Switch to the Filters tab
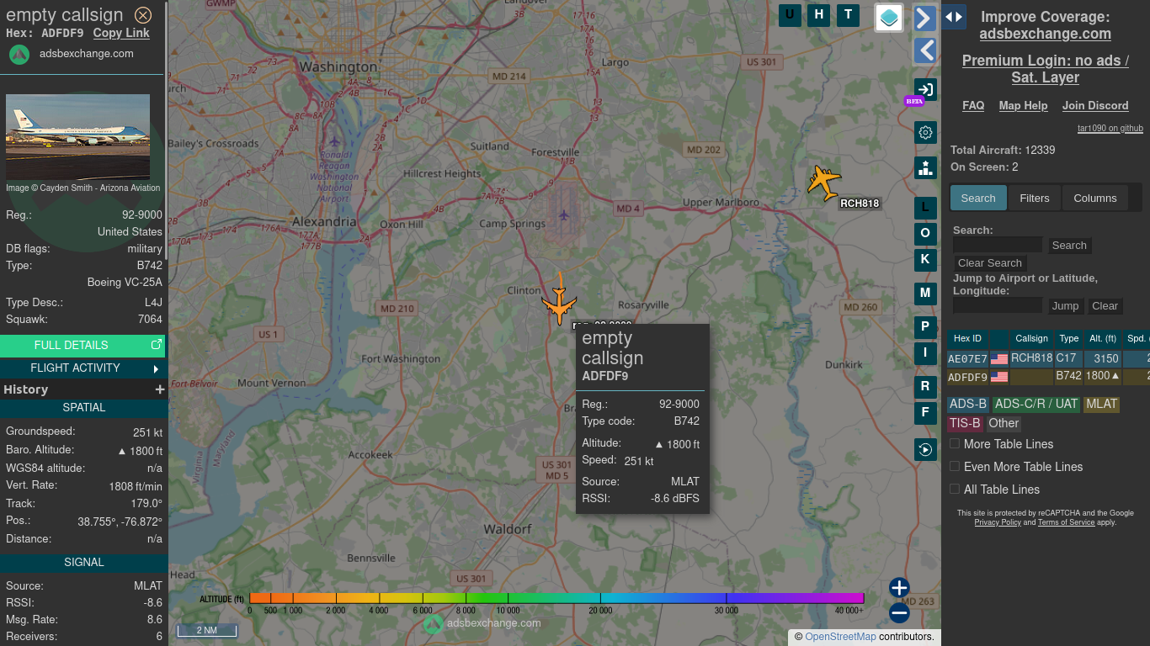The height and width of the screenshot is (646, 1150). pos(1035,198)
